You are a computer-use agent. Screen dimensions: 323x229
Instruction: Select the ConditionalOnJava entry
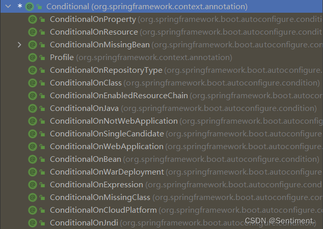[x=84, y=108]
